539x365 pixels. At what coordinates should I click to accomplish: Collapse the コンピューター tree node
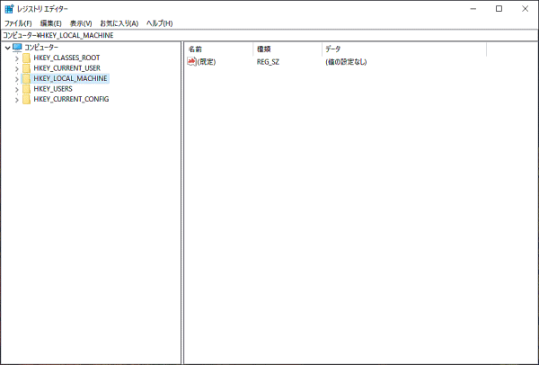coord(7,48)
